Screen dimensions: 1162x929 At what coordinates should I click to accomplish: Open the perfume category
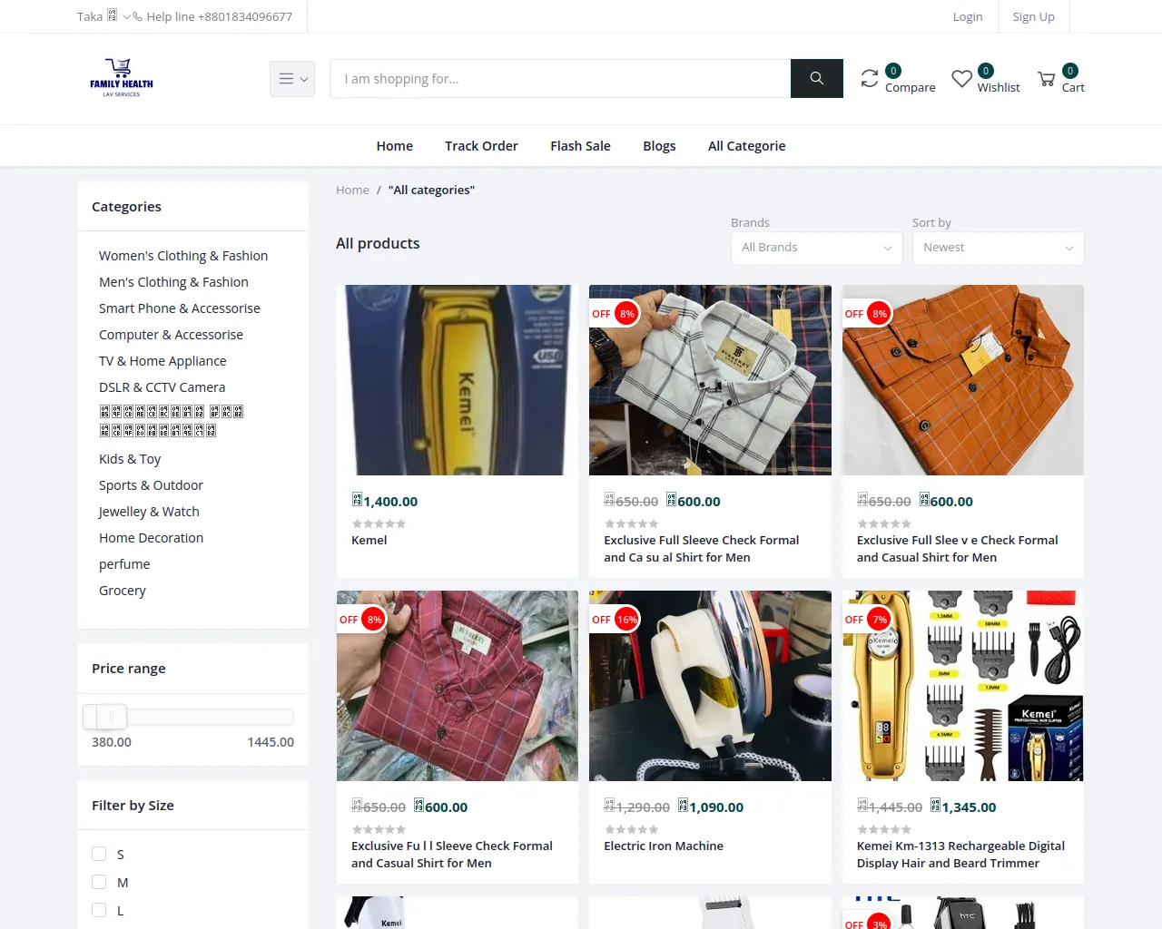click(124, 564)
